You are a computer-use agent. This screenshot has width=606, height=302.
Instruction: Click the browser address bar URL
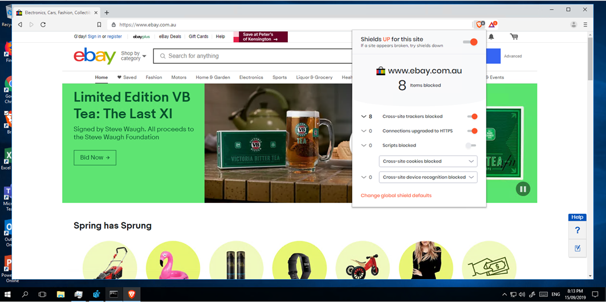click(x=148, y=25)
